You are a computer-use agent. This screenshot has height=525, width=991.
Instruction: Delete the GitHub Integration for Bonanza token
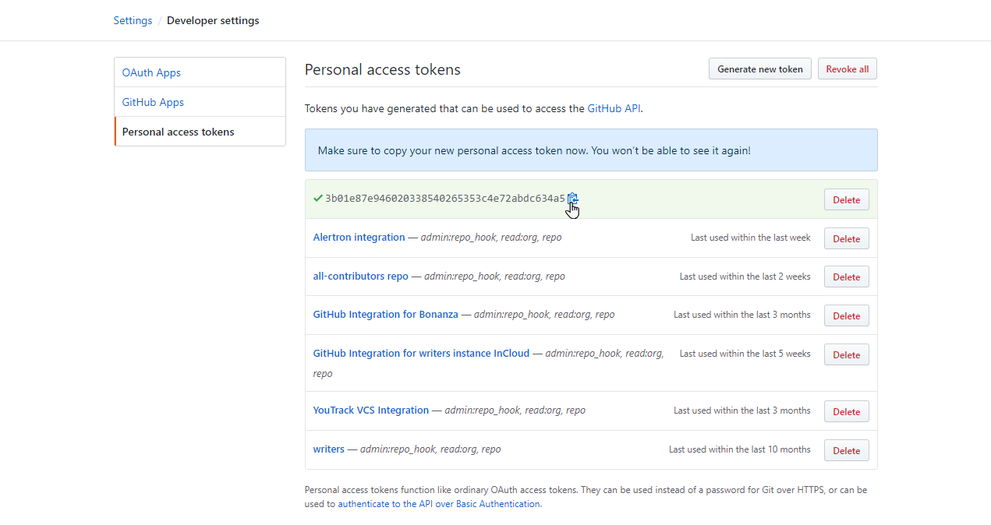click(x=846, y=315)
